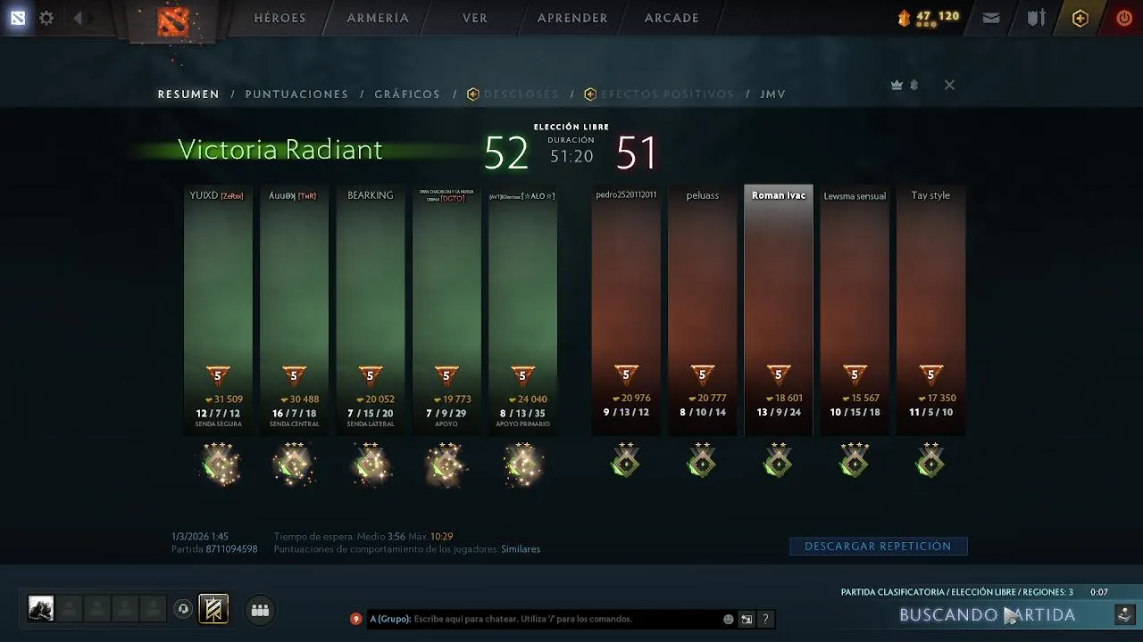This screenshot has width=1143, height=642.
Task: Open the ARMERÍA menu
Action: pyautogui.click(x=378, y=18)
